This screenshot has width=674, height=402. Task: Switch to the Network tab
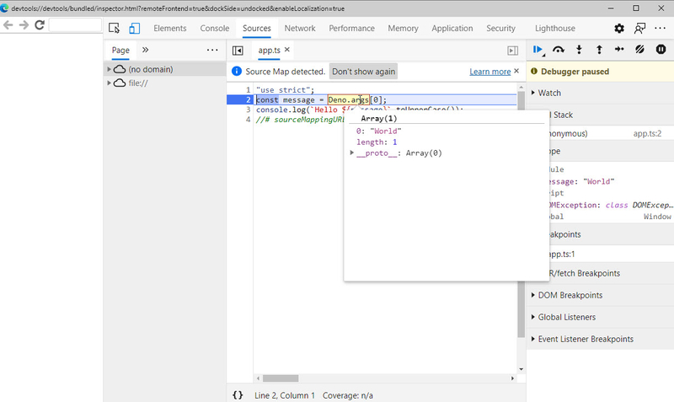click(300, 28)
